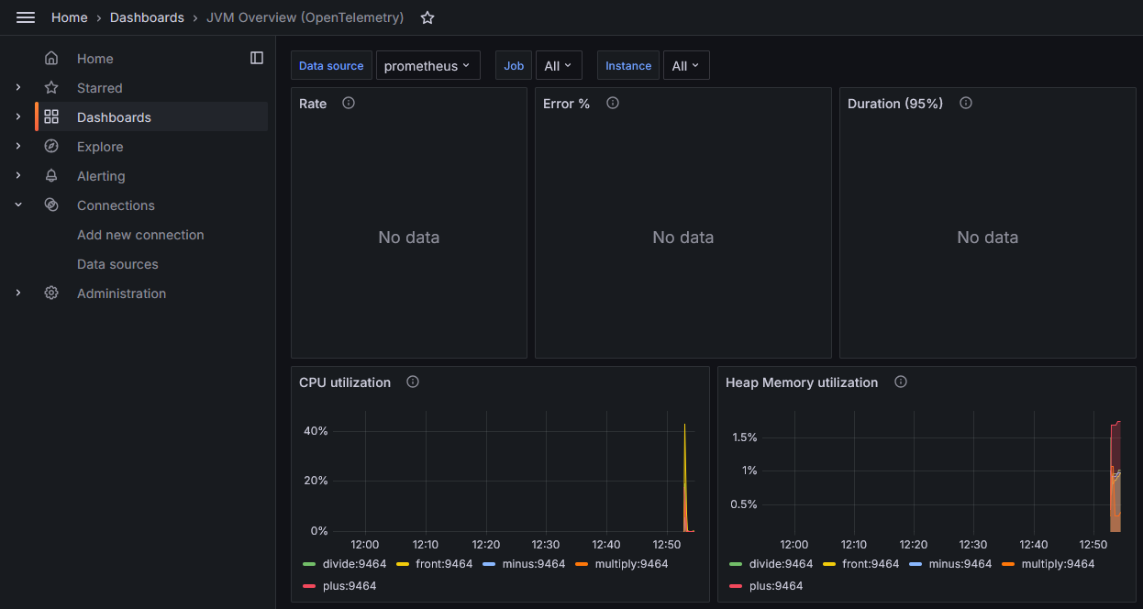The height and width of the screenshot is (609, 1143).
Task: Open Alerting in sidebar
Action: click(101, 176)
